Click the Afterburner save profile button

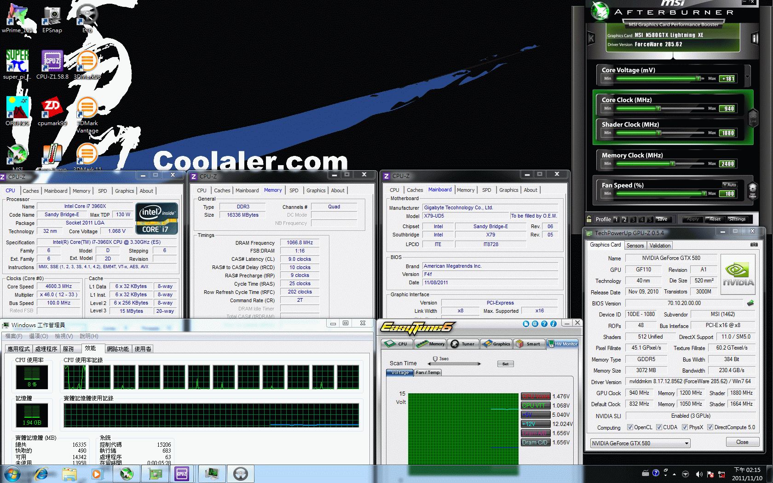pos(663,219)
